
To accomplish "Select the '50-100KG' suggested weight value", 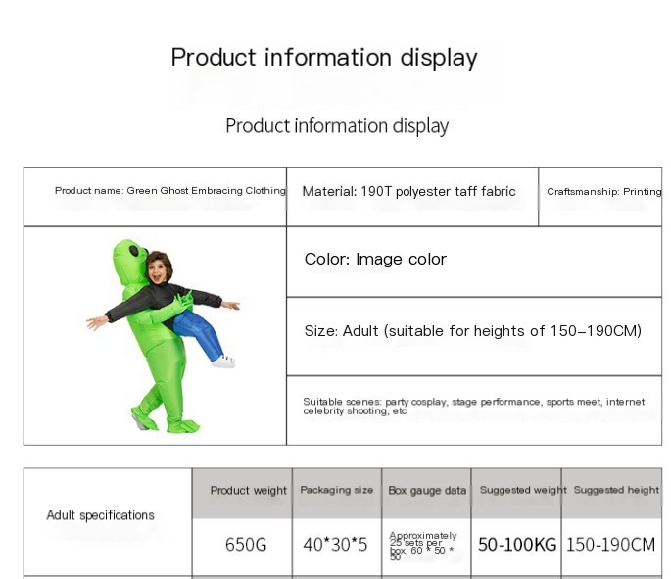I will (517, 545).
